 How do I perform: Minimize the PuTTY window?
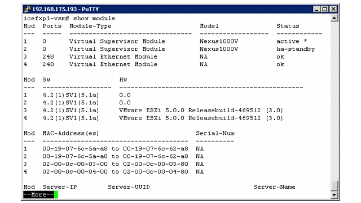point(317,9)
